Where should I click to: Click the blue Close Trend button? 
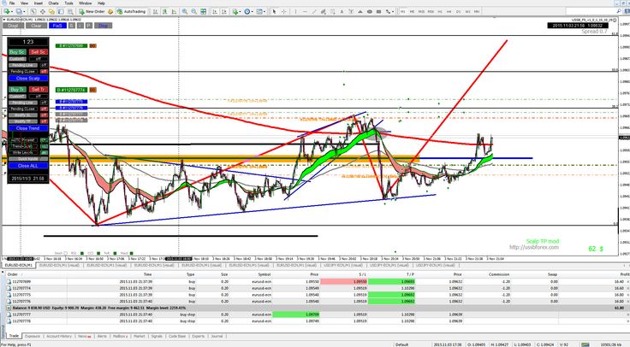click(28, 128)
